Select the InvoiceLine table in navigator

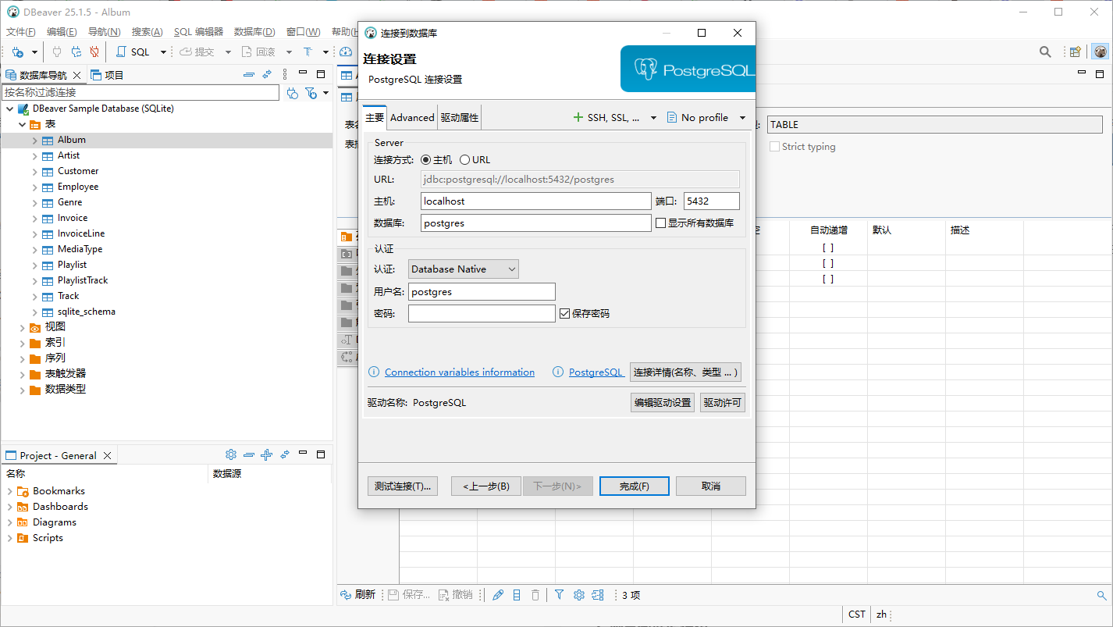coord(81,233)
